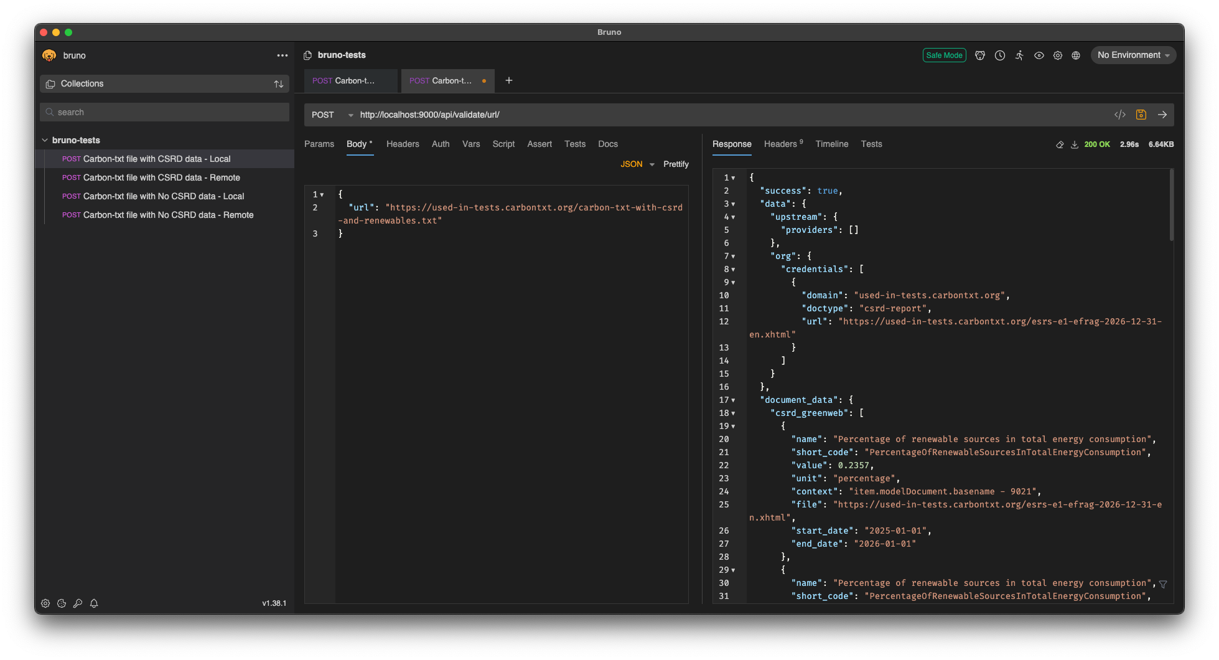Fold response "upstream" at line 4

coord(734,217)
